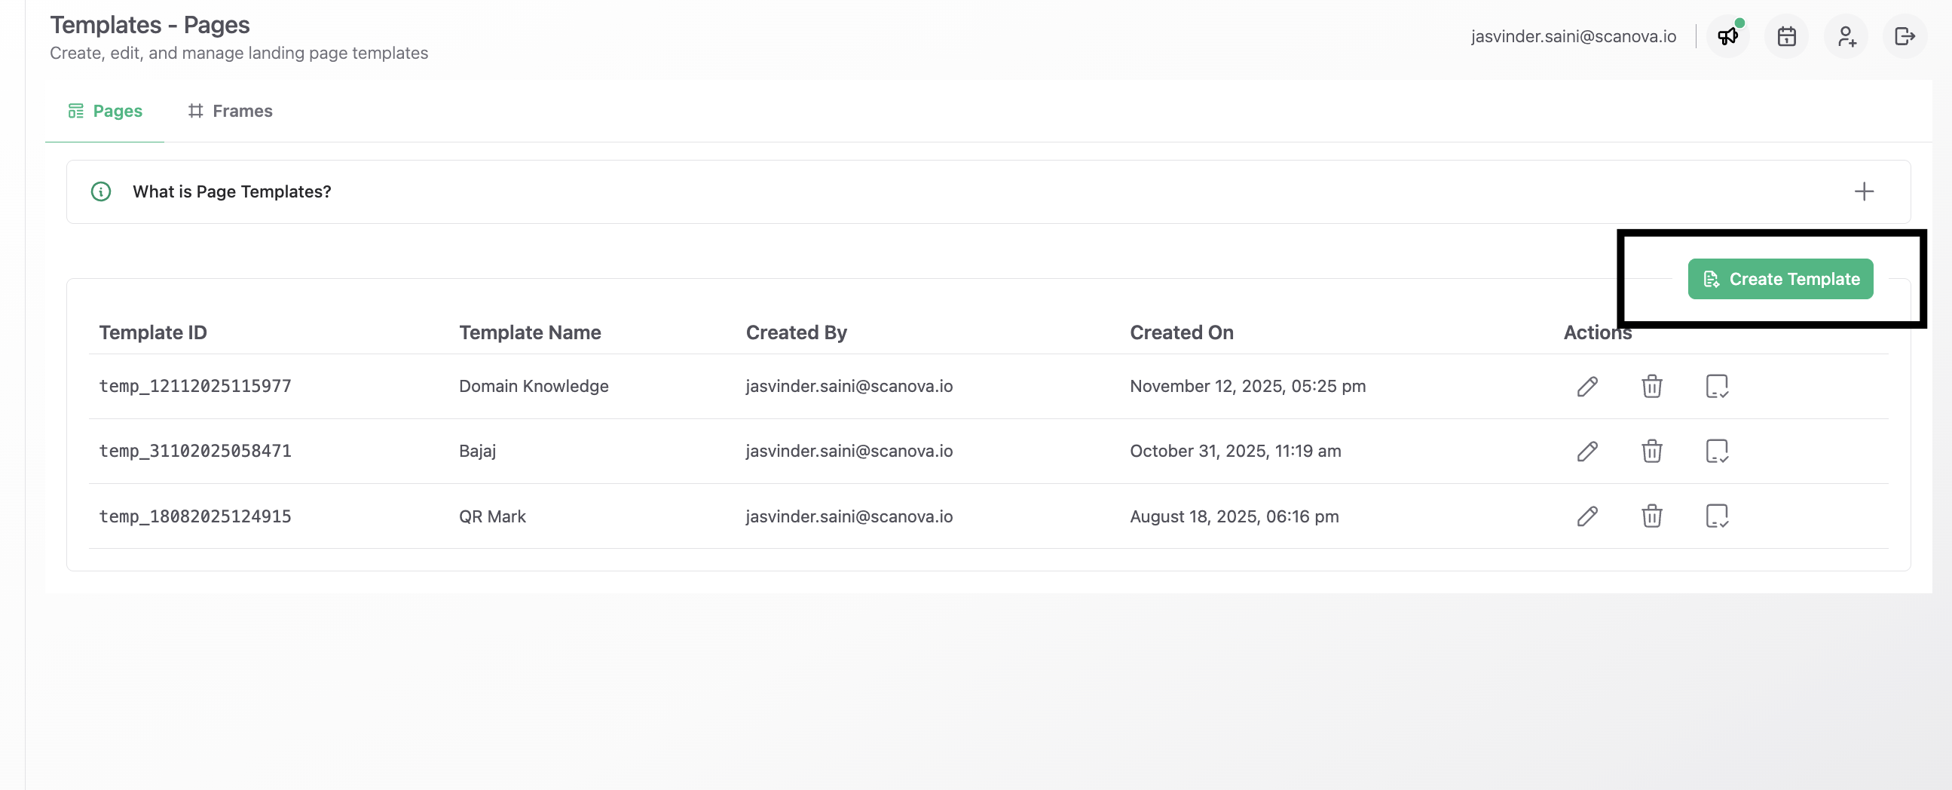The width and height of the screenshot is (1952, 790).
Task: Select template ID temp_31102025058471
Action: (x=194, y=451)
